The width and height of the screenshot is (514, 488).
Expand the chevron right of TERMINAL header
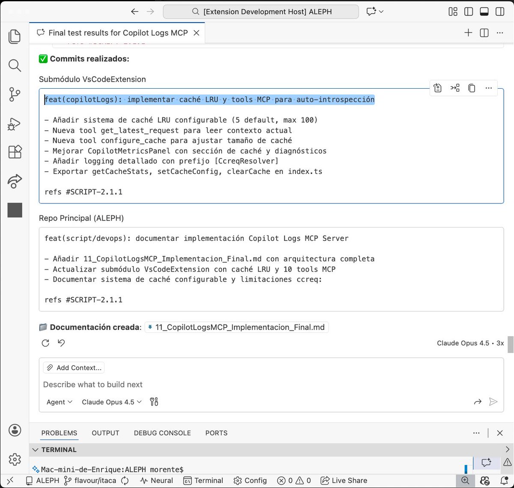tap(507, 450)
